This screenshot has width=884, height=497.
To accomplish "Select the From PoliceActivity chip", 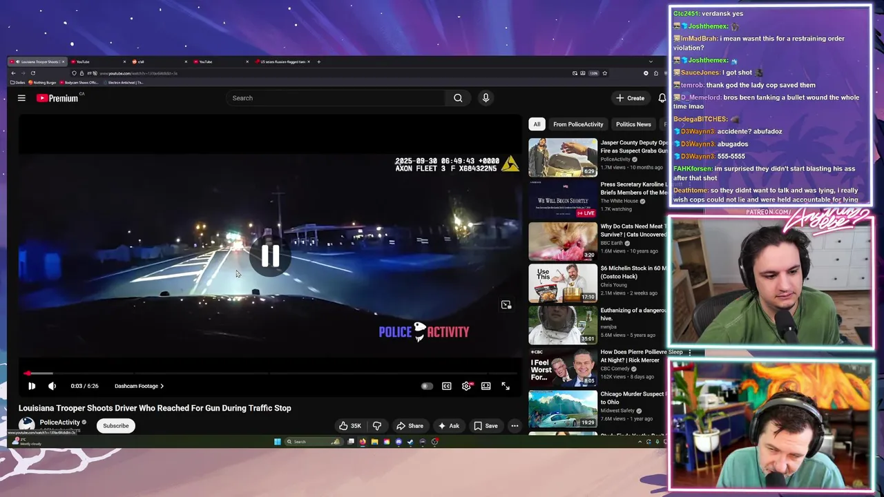I will (578, 124).
